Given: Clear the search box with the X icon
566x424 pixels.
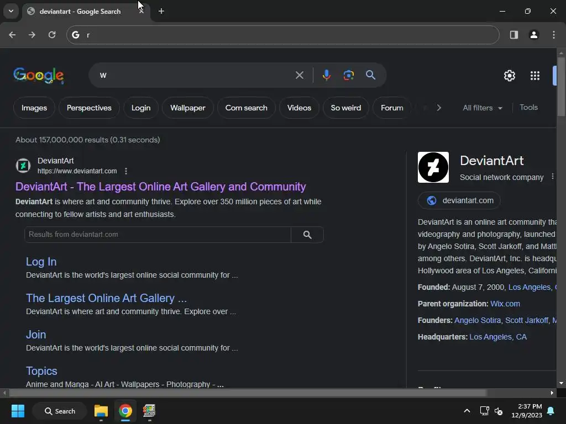Looking at the screenshot, I should click(x=300, y=75).
